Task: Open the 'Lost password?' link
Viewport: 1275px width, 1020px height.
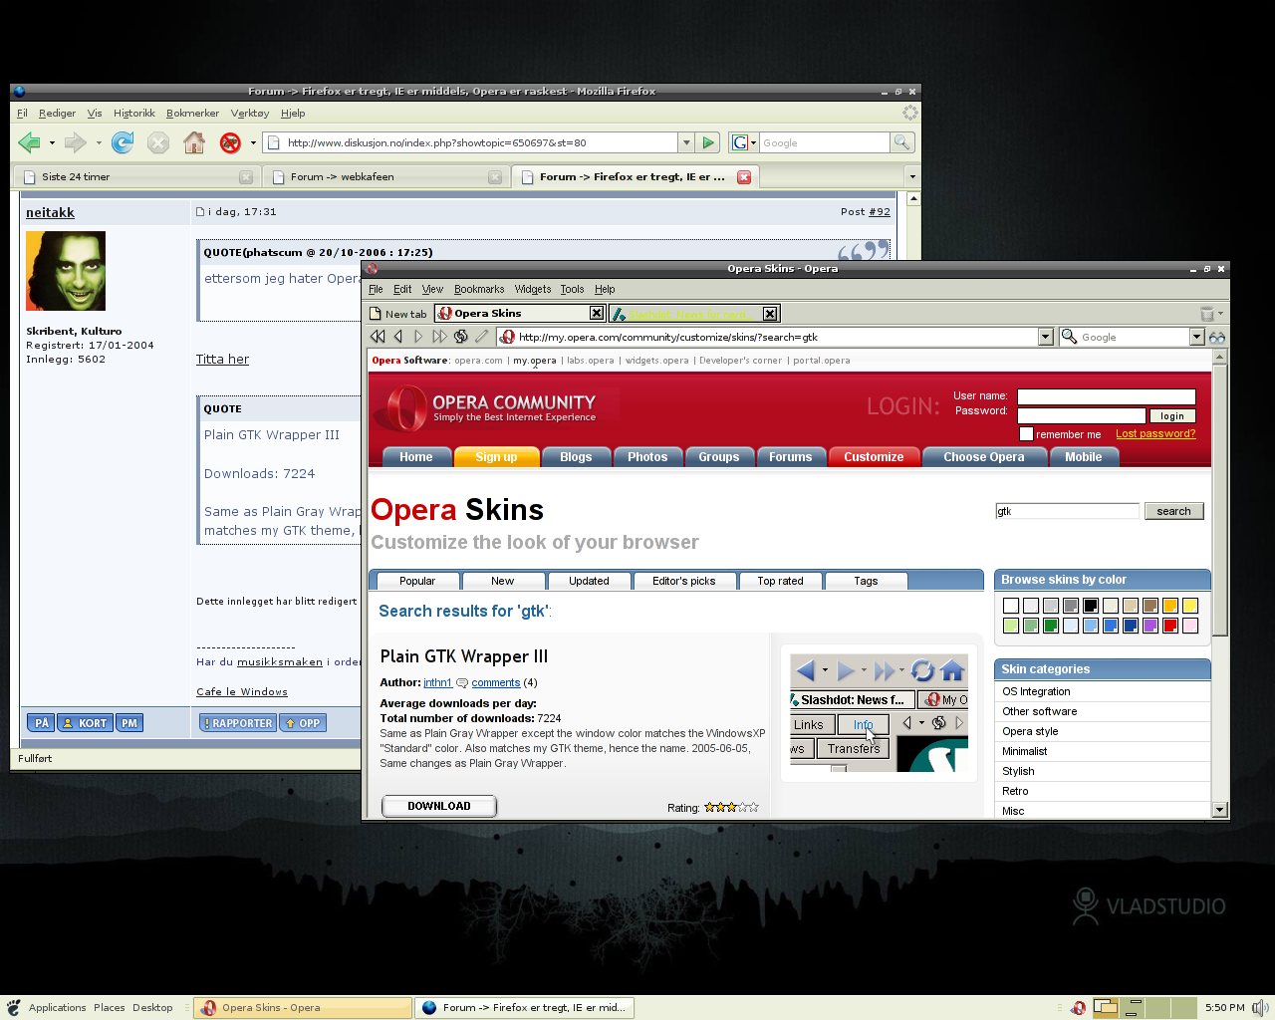Action: click(x=1155, y=433)
